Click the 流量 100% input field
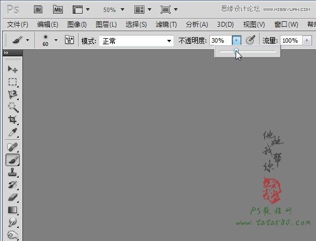The width and height of the screenshot is (316, 241). (291, 40)
